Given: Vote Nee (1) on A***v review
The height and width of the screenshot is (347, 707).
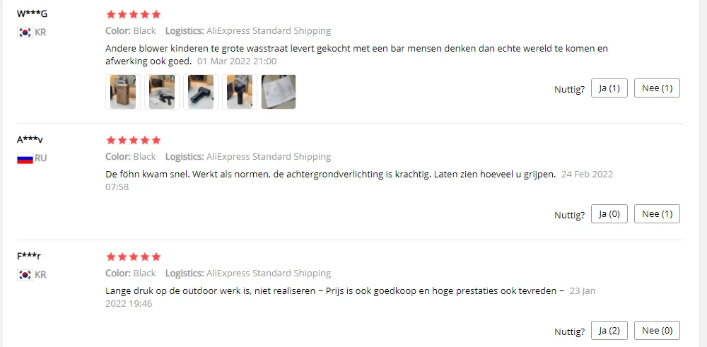Looking at the screenshot, I should 657,214.
